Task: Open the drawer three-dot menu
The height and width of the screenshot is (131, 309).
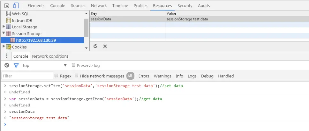Action: (x=7, y=56)
